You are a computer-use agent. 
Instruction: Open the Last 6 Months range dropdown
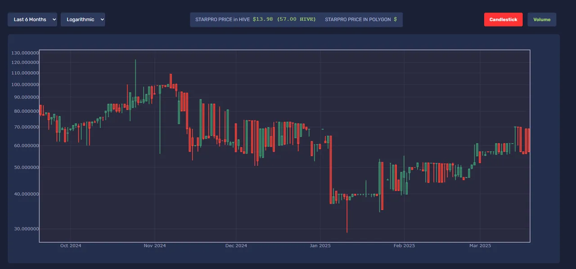32,19
